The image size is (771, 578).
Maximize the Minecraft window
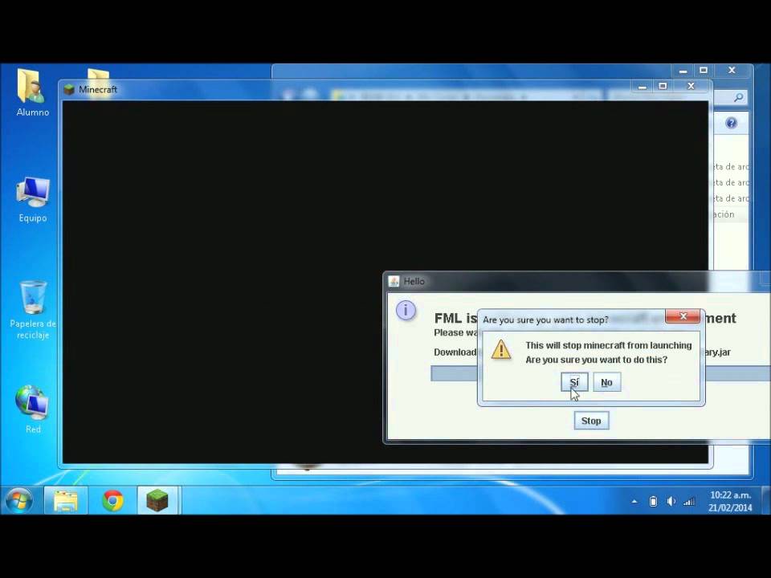point(663,87)
